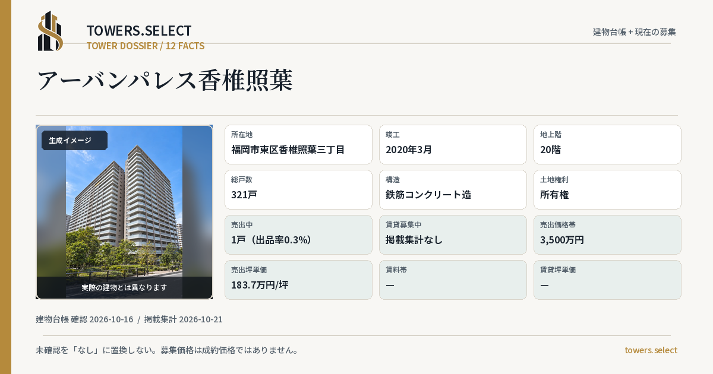
Task: Click the 所在地 field label
Action: pos(242,135)
